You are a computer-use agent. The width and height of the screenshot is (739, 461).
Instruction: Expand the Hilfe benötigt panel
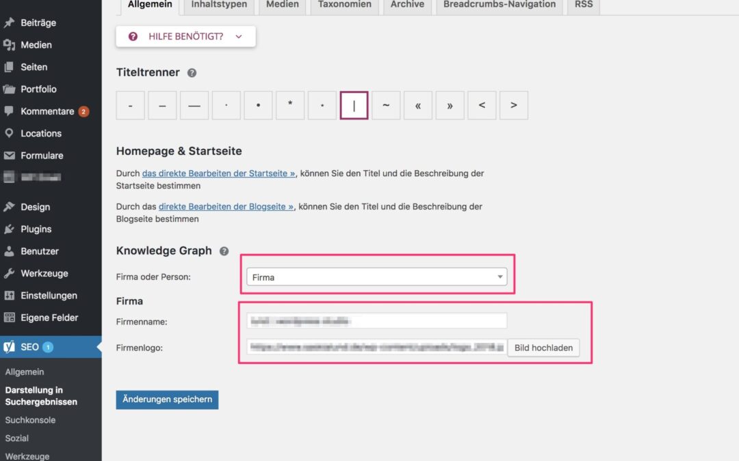pyautogui.click(x=185, y=37)
